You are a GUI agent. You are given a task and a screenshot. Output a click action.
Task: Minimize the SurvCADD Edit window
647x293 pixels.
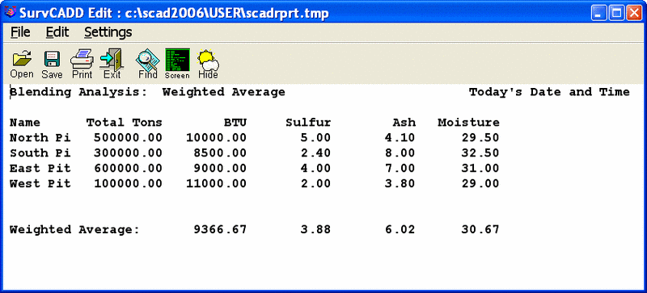tap(598, 13)
